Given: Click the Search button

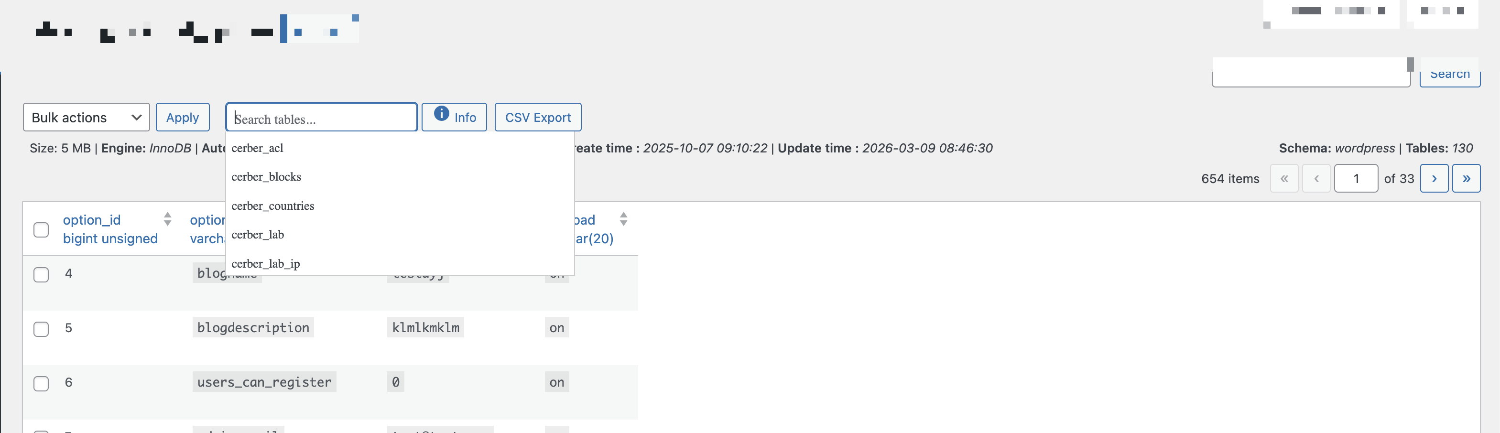Looking at the screenshot, I should (x=1450, y=73).
